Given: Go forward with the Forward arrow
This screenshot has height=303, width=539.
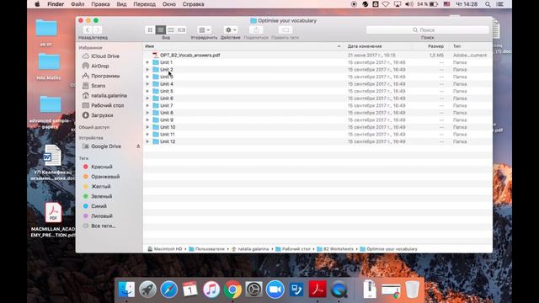Looking at the screenshot, I should click(98, 30).
